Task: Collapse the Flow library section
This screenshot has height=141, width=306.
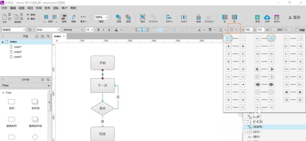Action: coord(3,93)
